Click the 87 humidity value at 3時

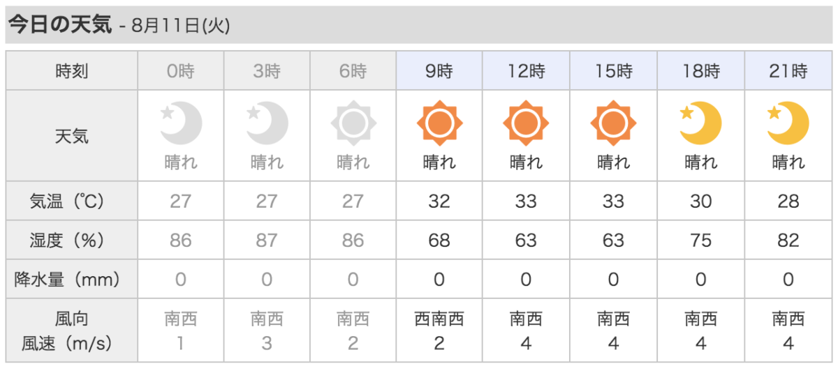point(267,241)
